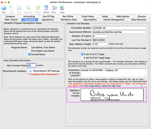Switch to Facility Management tab

[114, 20]
